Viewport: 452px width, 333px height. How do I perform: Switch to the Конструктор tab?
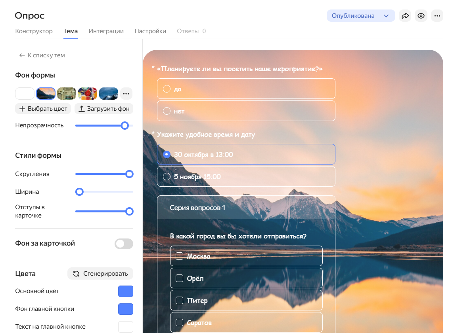34,31
